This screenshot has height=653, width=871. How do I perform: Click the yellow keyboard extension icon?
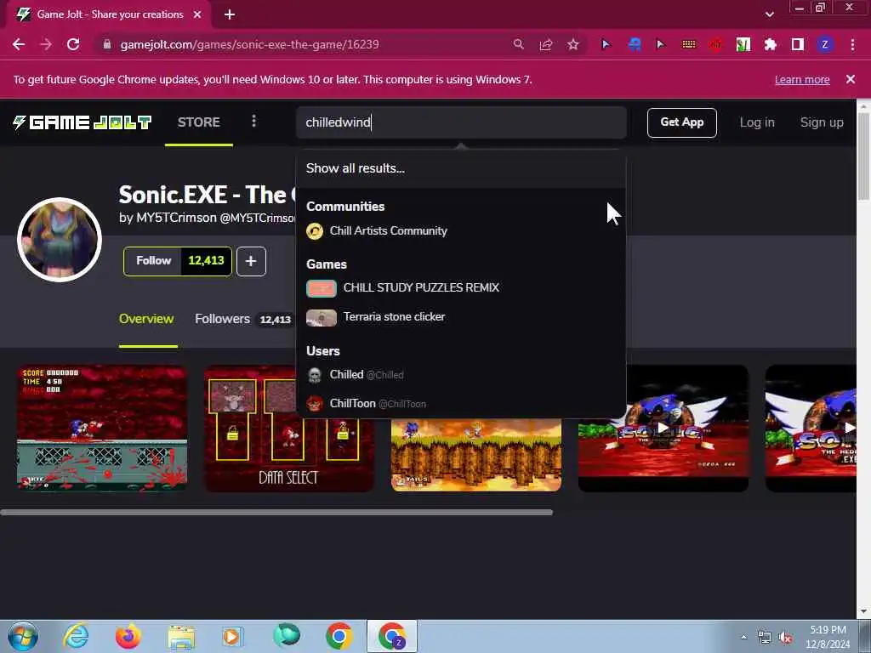point(689,44)
